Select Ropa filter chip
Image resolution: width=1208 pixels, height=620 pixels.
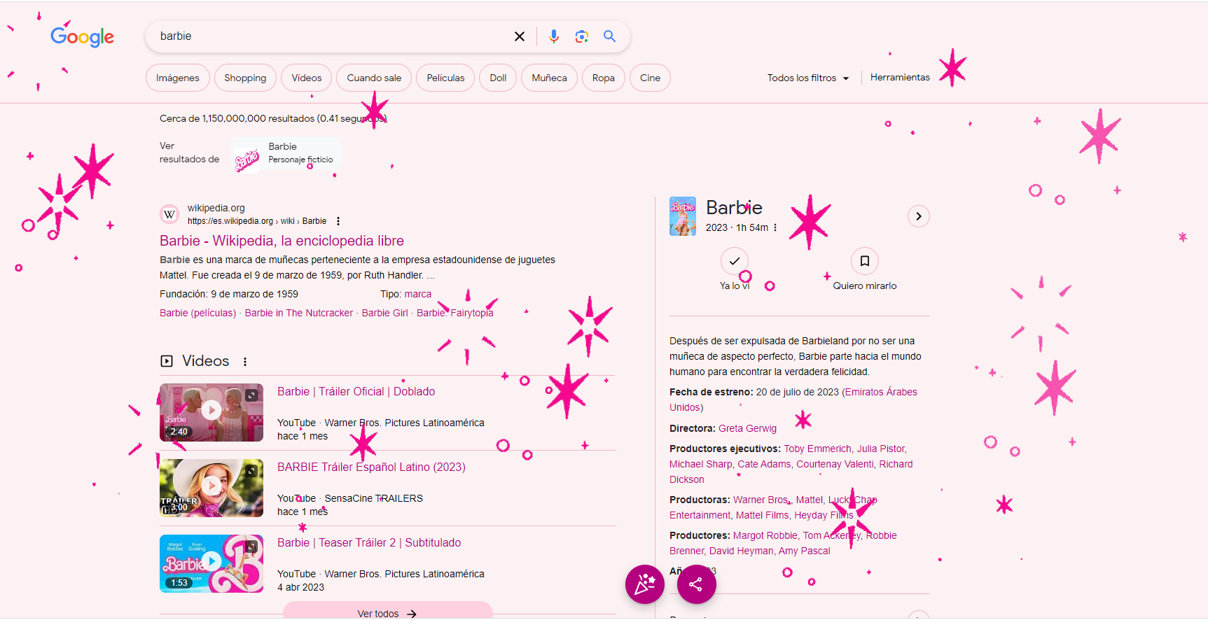603,78
